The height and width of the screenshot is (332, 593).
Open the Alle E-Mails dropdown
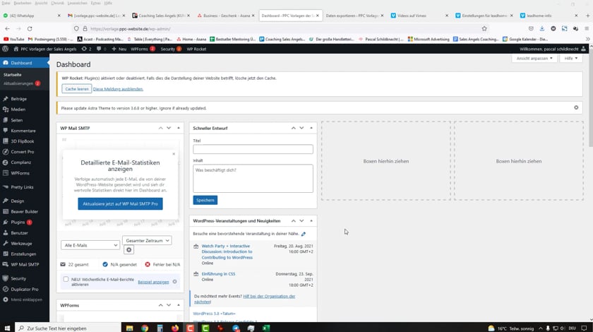pyautogui.click(x=90, y=245)
